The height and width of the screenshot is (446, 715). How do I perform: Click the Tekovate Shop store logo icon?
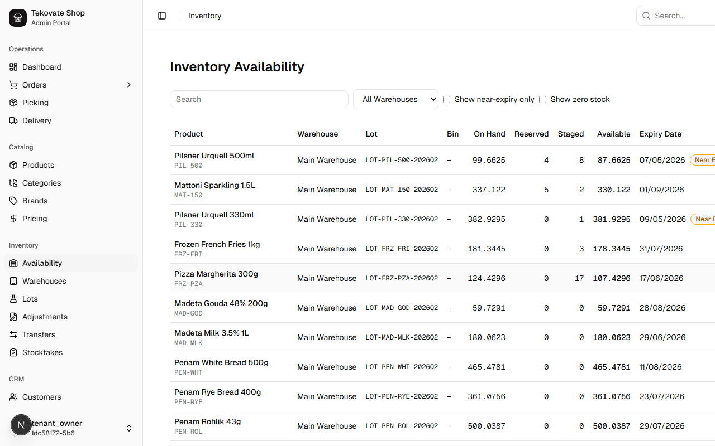tap(18, 18)
